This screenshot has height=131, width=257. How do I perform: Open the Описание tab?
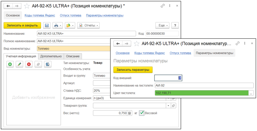[73, 56]
